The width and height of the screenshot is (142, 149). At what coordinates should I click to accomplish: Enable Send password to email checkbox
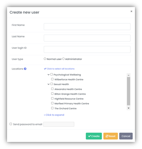11,124
